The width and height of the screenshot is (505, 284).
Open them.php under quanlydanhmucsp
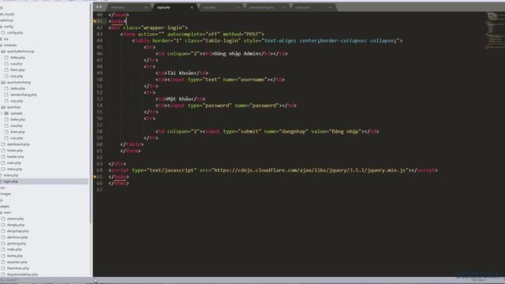coord(17,70)
